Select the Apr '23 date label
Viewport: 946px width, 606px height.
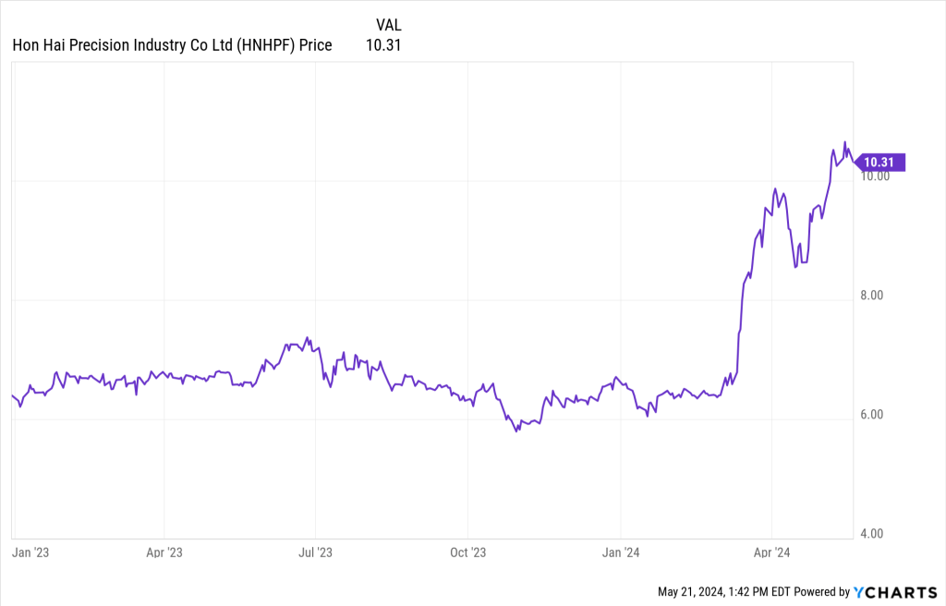pyautogui.click(x=164, y=552)
